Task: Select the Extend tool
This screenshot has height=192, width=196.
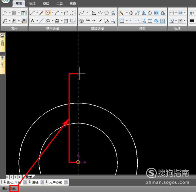Action: pyautogui.click(x=137, y=21)
